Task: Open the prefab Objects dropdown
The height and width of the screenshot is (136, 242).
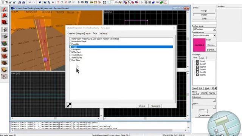Action: (214, 107)
